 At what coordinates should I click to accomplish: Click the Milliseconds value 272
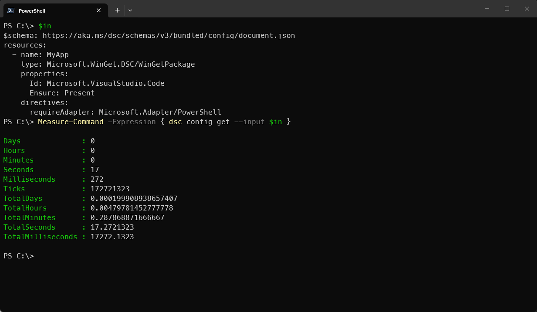(x=97, y=179)
